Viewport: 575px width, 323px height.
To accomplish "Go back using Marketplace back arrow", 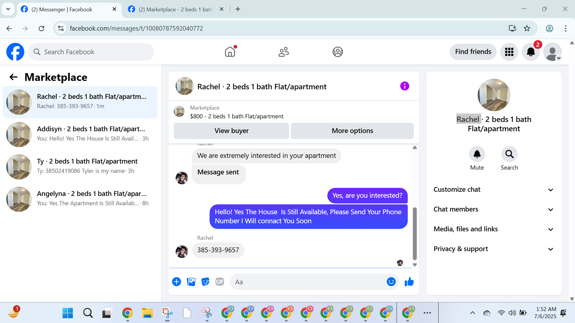I will click(14, 77).
